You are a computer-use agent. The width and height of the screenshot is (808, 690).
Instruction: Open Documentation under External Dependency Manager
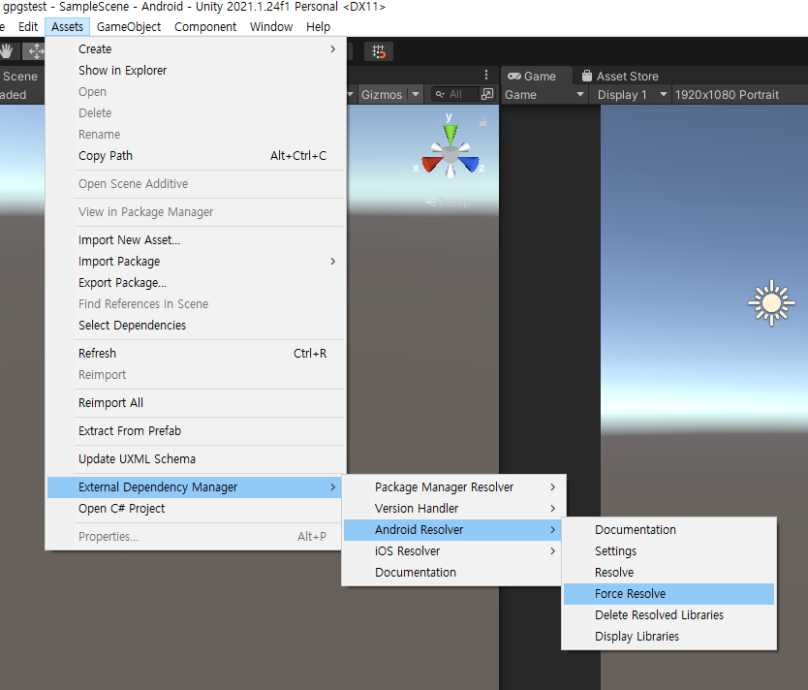coord(453,573)
